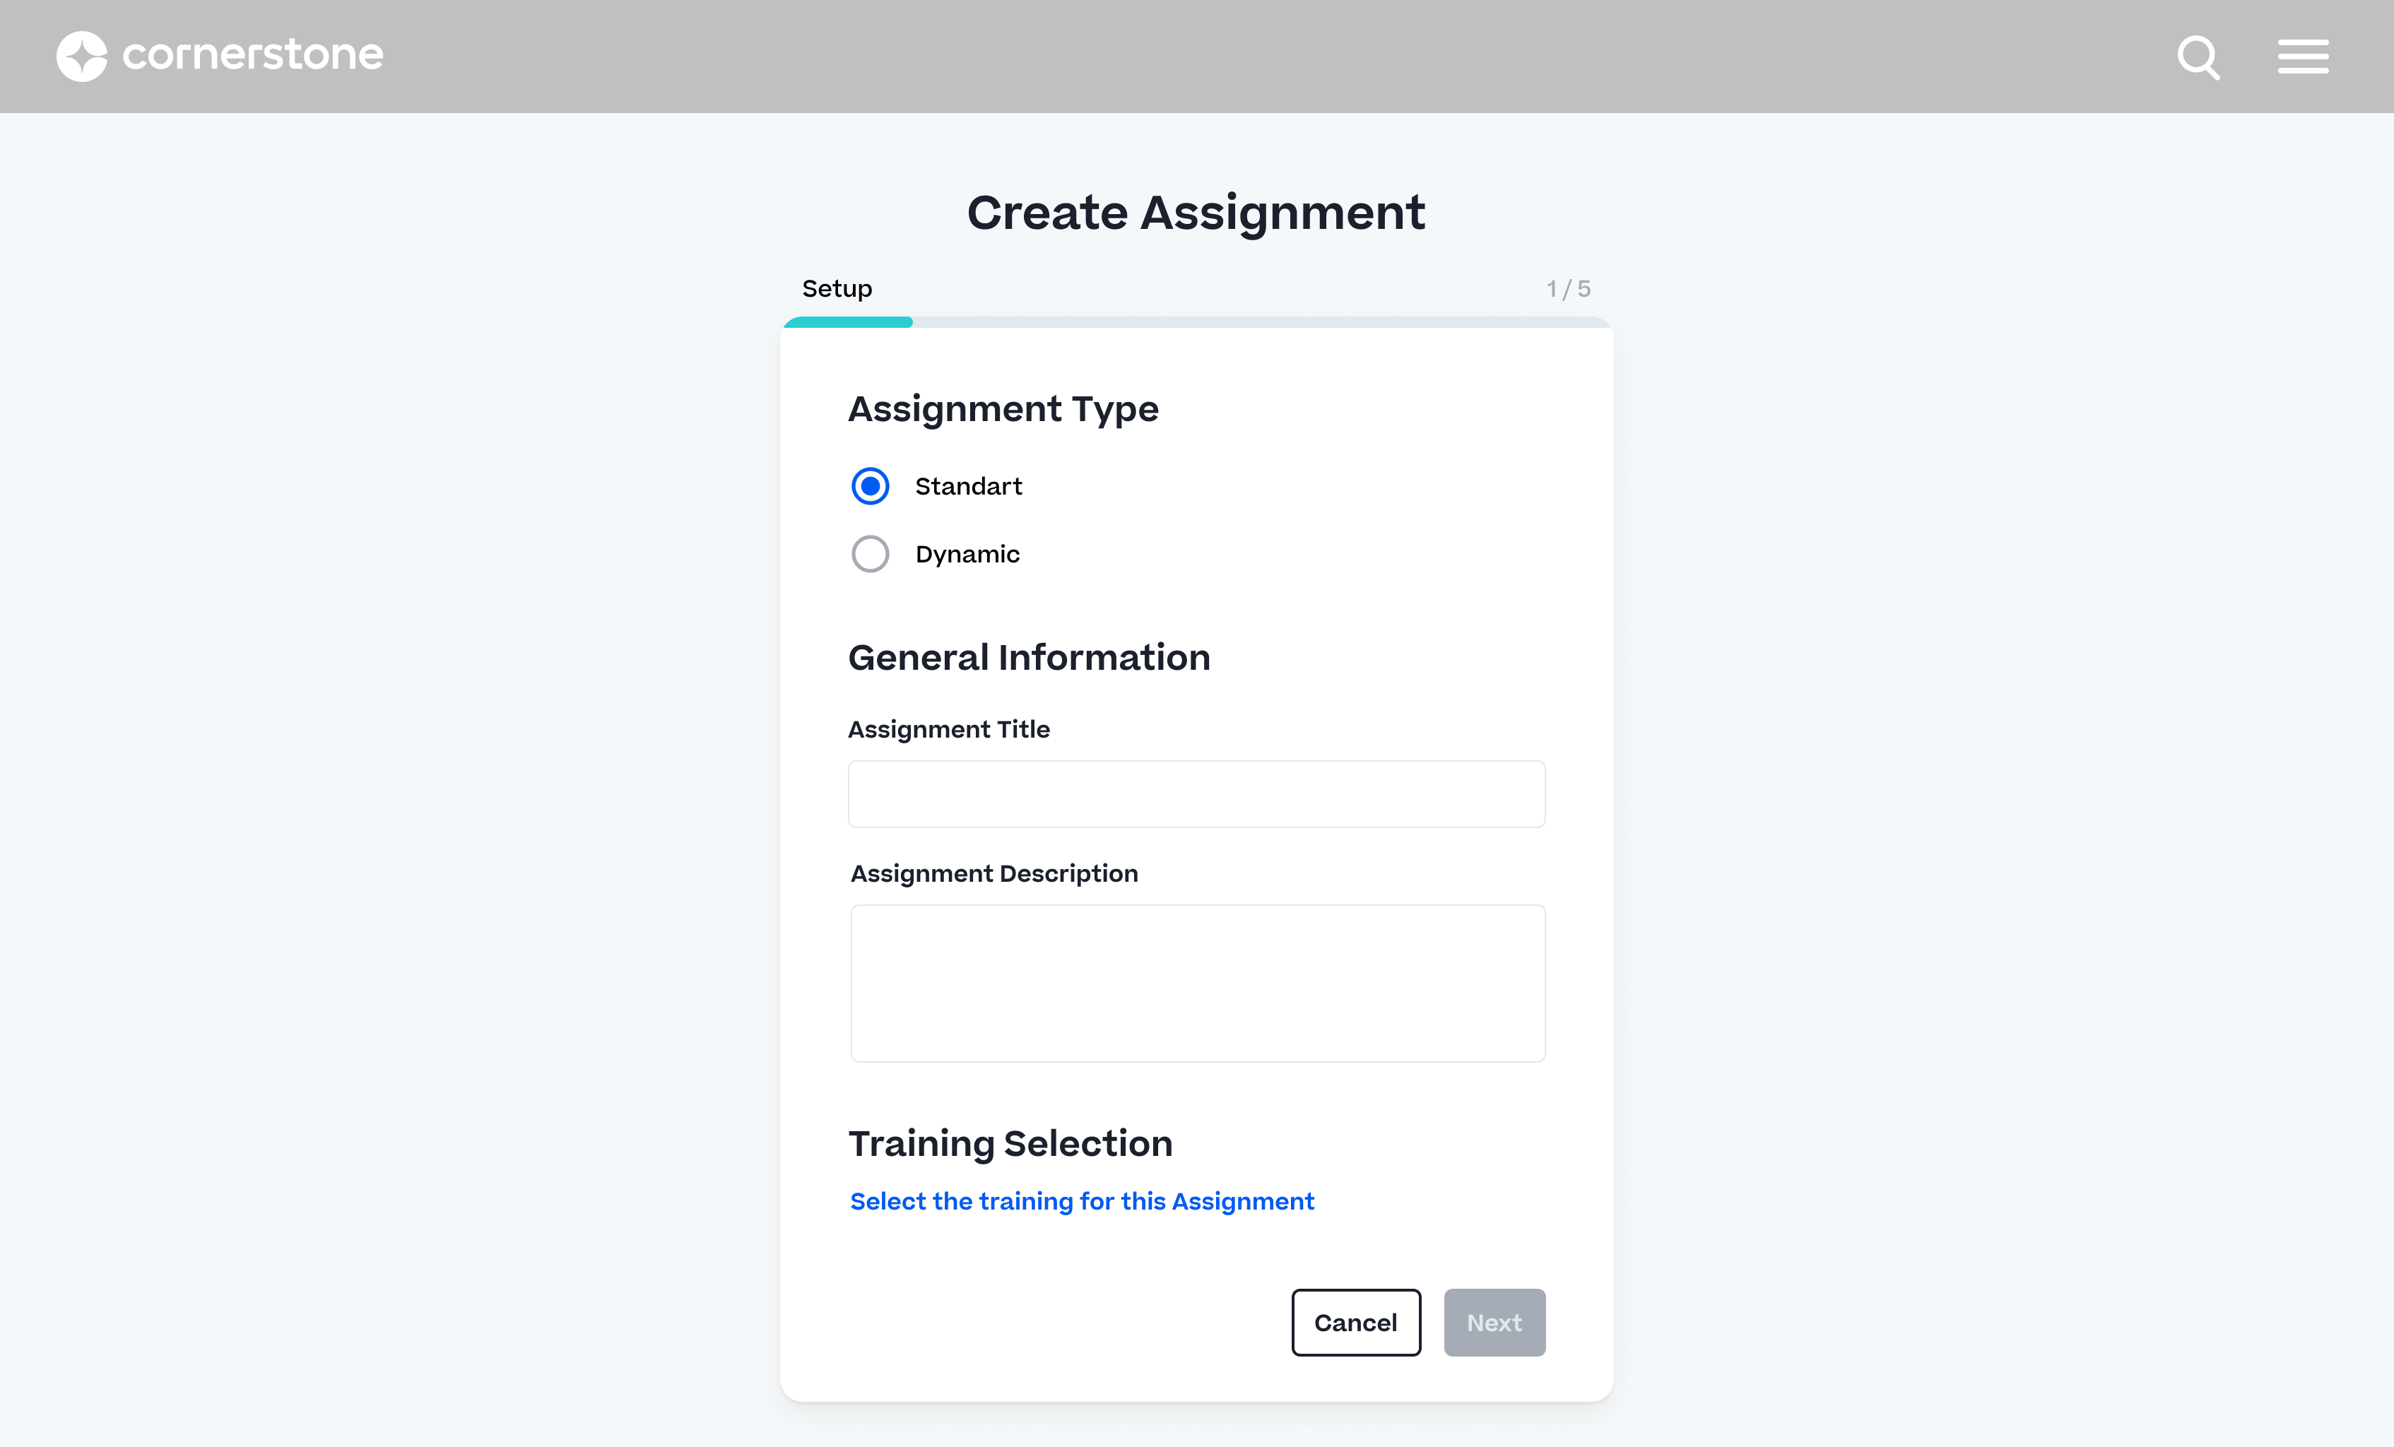
Task: Click the Dynamic option label text
Action: [967, 554]
